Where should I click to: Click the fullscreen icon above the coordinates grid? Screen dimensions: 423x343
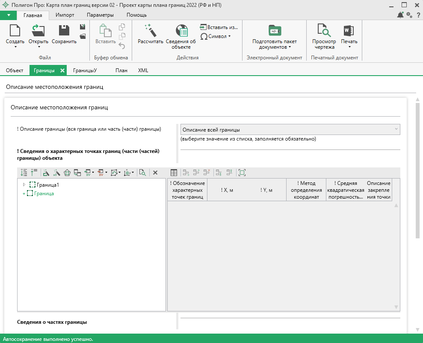(242, 173)
